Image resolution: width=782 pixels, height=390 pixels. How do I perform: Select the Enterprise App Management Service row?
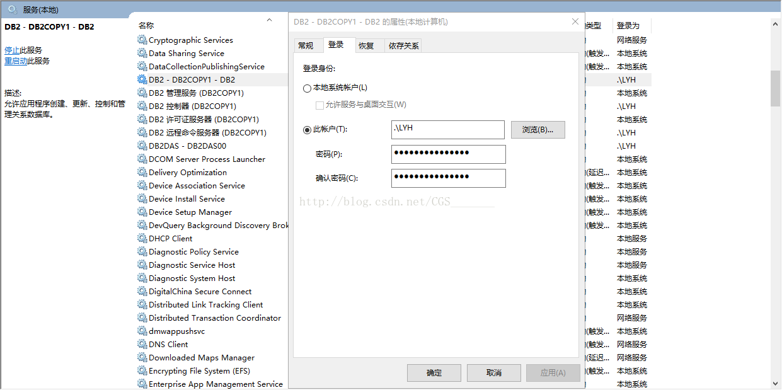point(212,384)
